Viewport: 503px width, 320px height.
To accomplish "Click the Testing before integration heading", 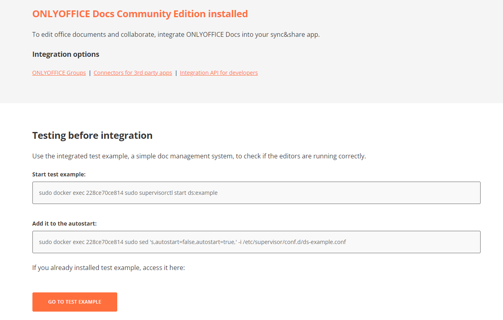I will coord(92,136).
